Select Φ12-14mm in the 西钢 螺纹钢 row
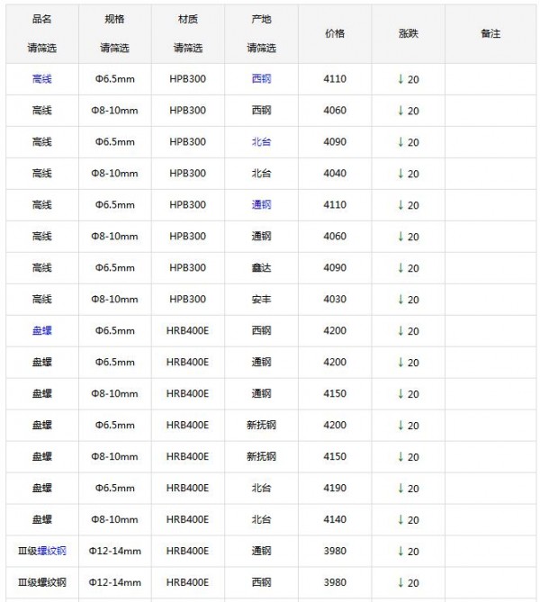This screenshot has height=602, width=540. (x=115, y=583)
